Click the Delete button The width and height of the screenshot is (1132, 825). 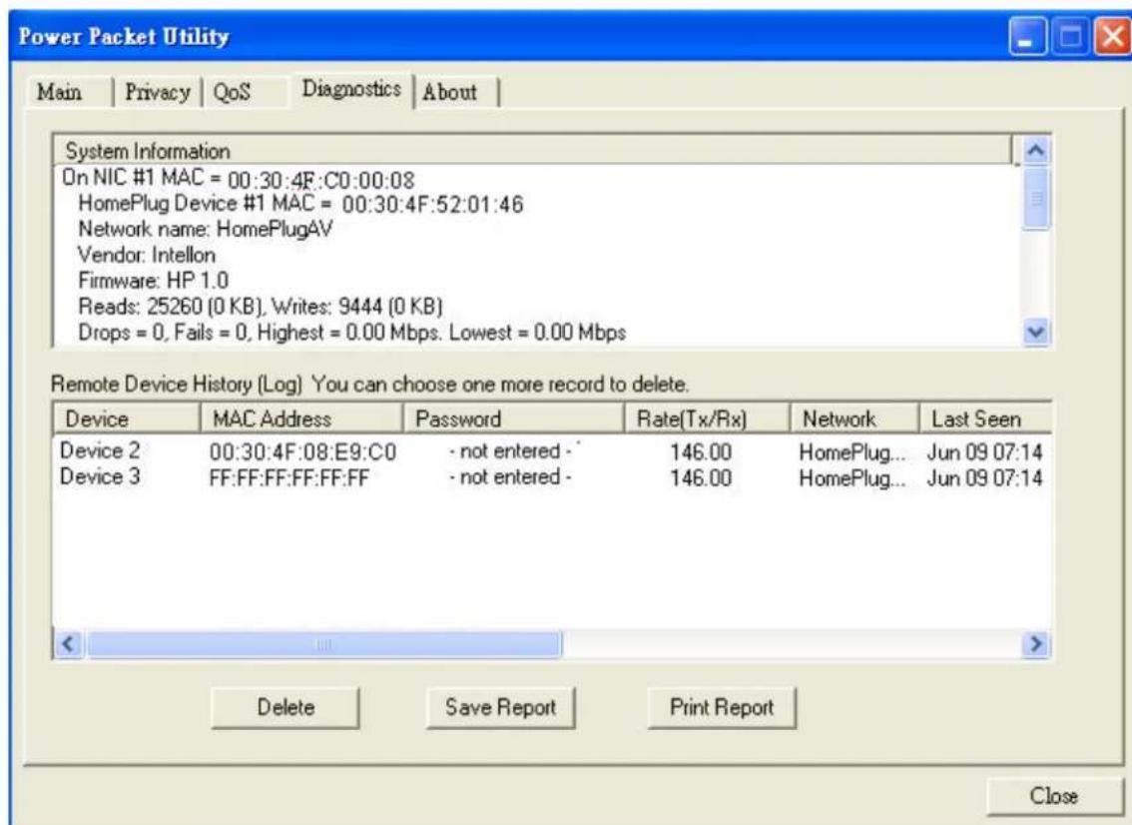coord(285,707)
